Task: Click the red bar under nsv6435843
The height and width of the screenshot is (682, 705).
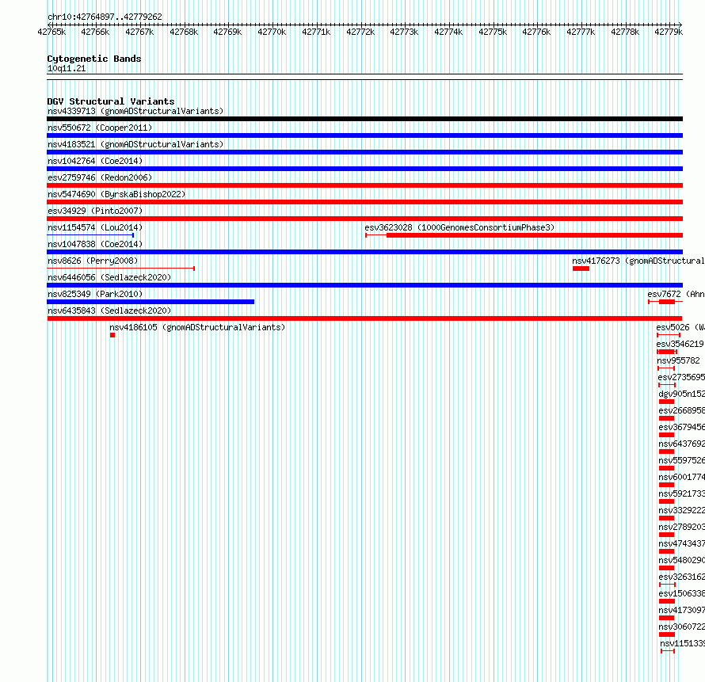Action: (364, 318)
